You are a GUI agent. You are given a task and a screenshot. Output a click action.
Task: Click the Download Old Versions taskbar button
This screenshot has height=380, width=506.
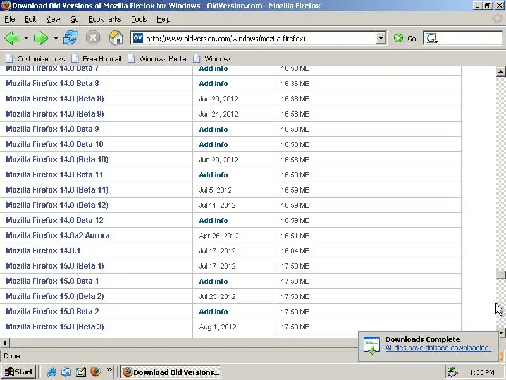(171, 372)
